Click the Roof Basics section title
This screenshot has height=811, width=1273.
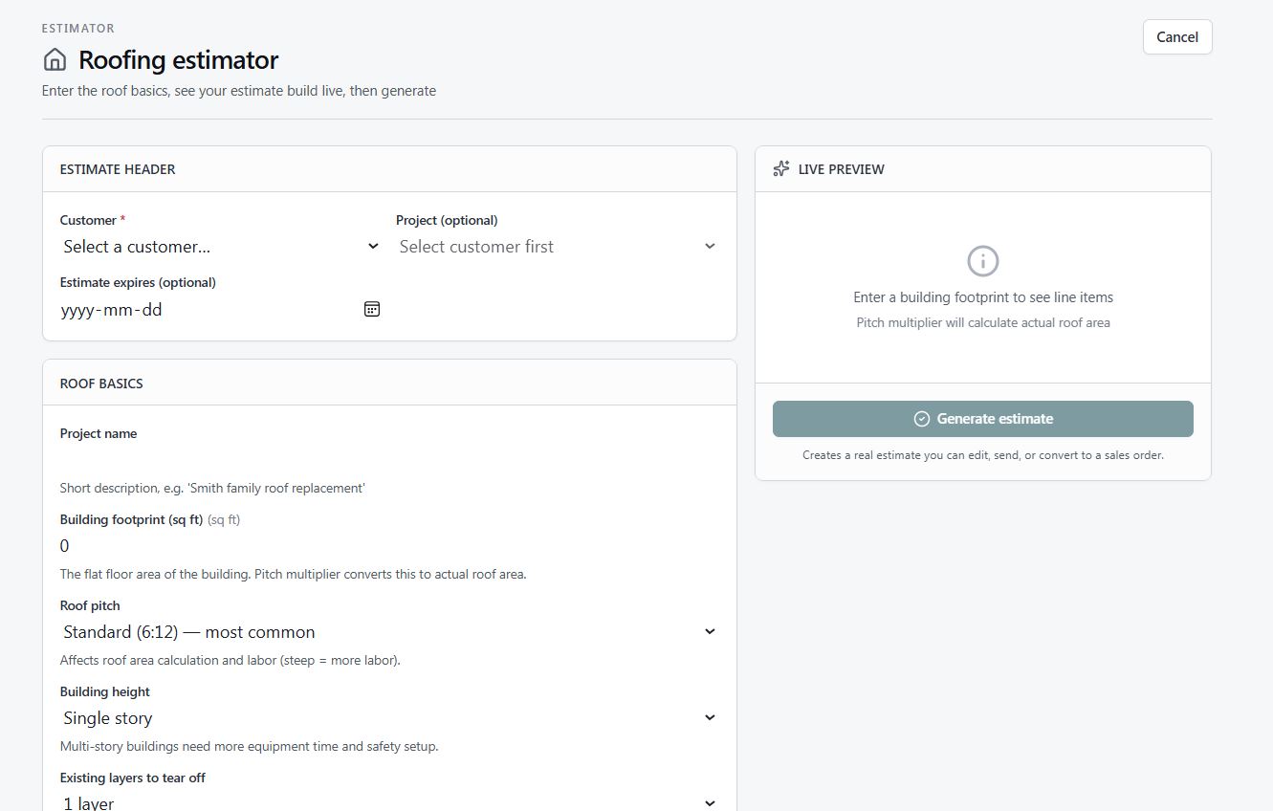pos(101,384)
